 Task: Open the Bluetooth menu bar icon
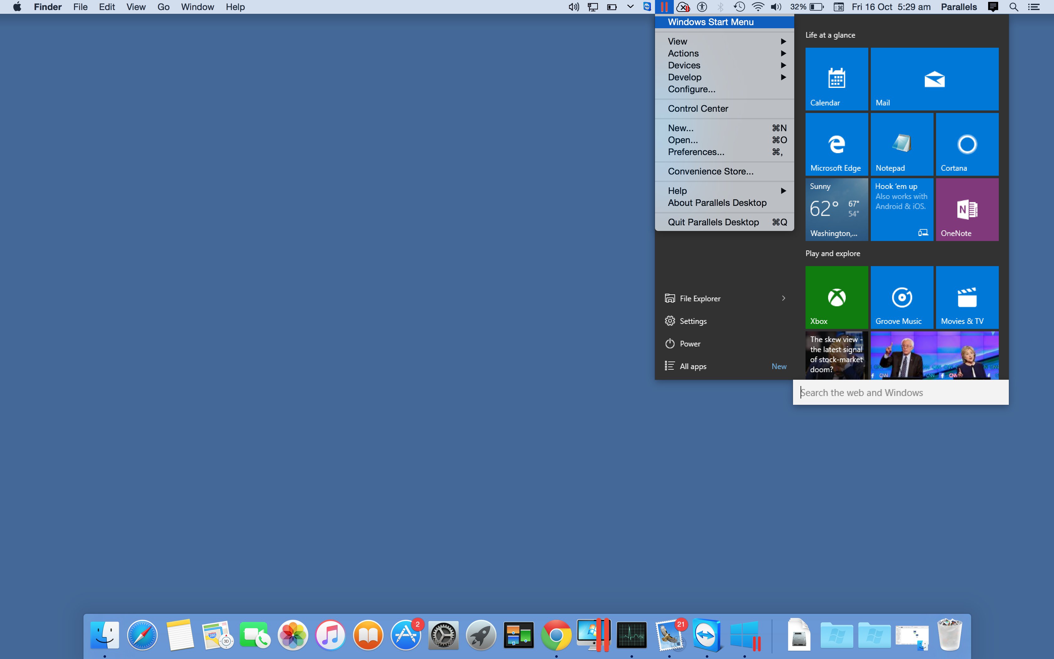pos(720,7)
